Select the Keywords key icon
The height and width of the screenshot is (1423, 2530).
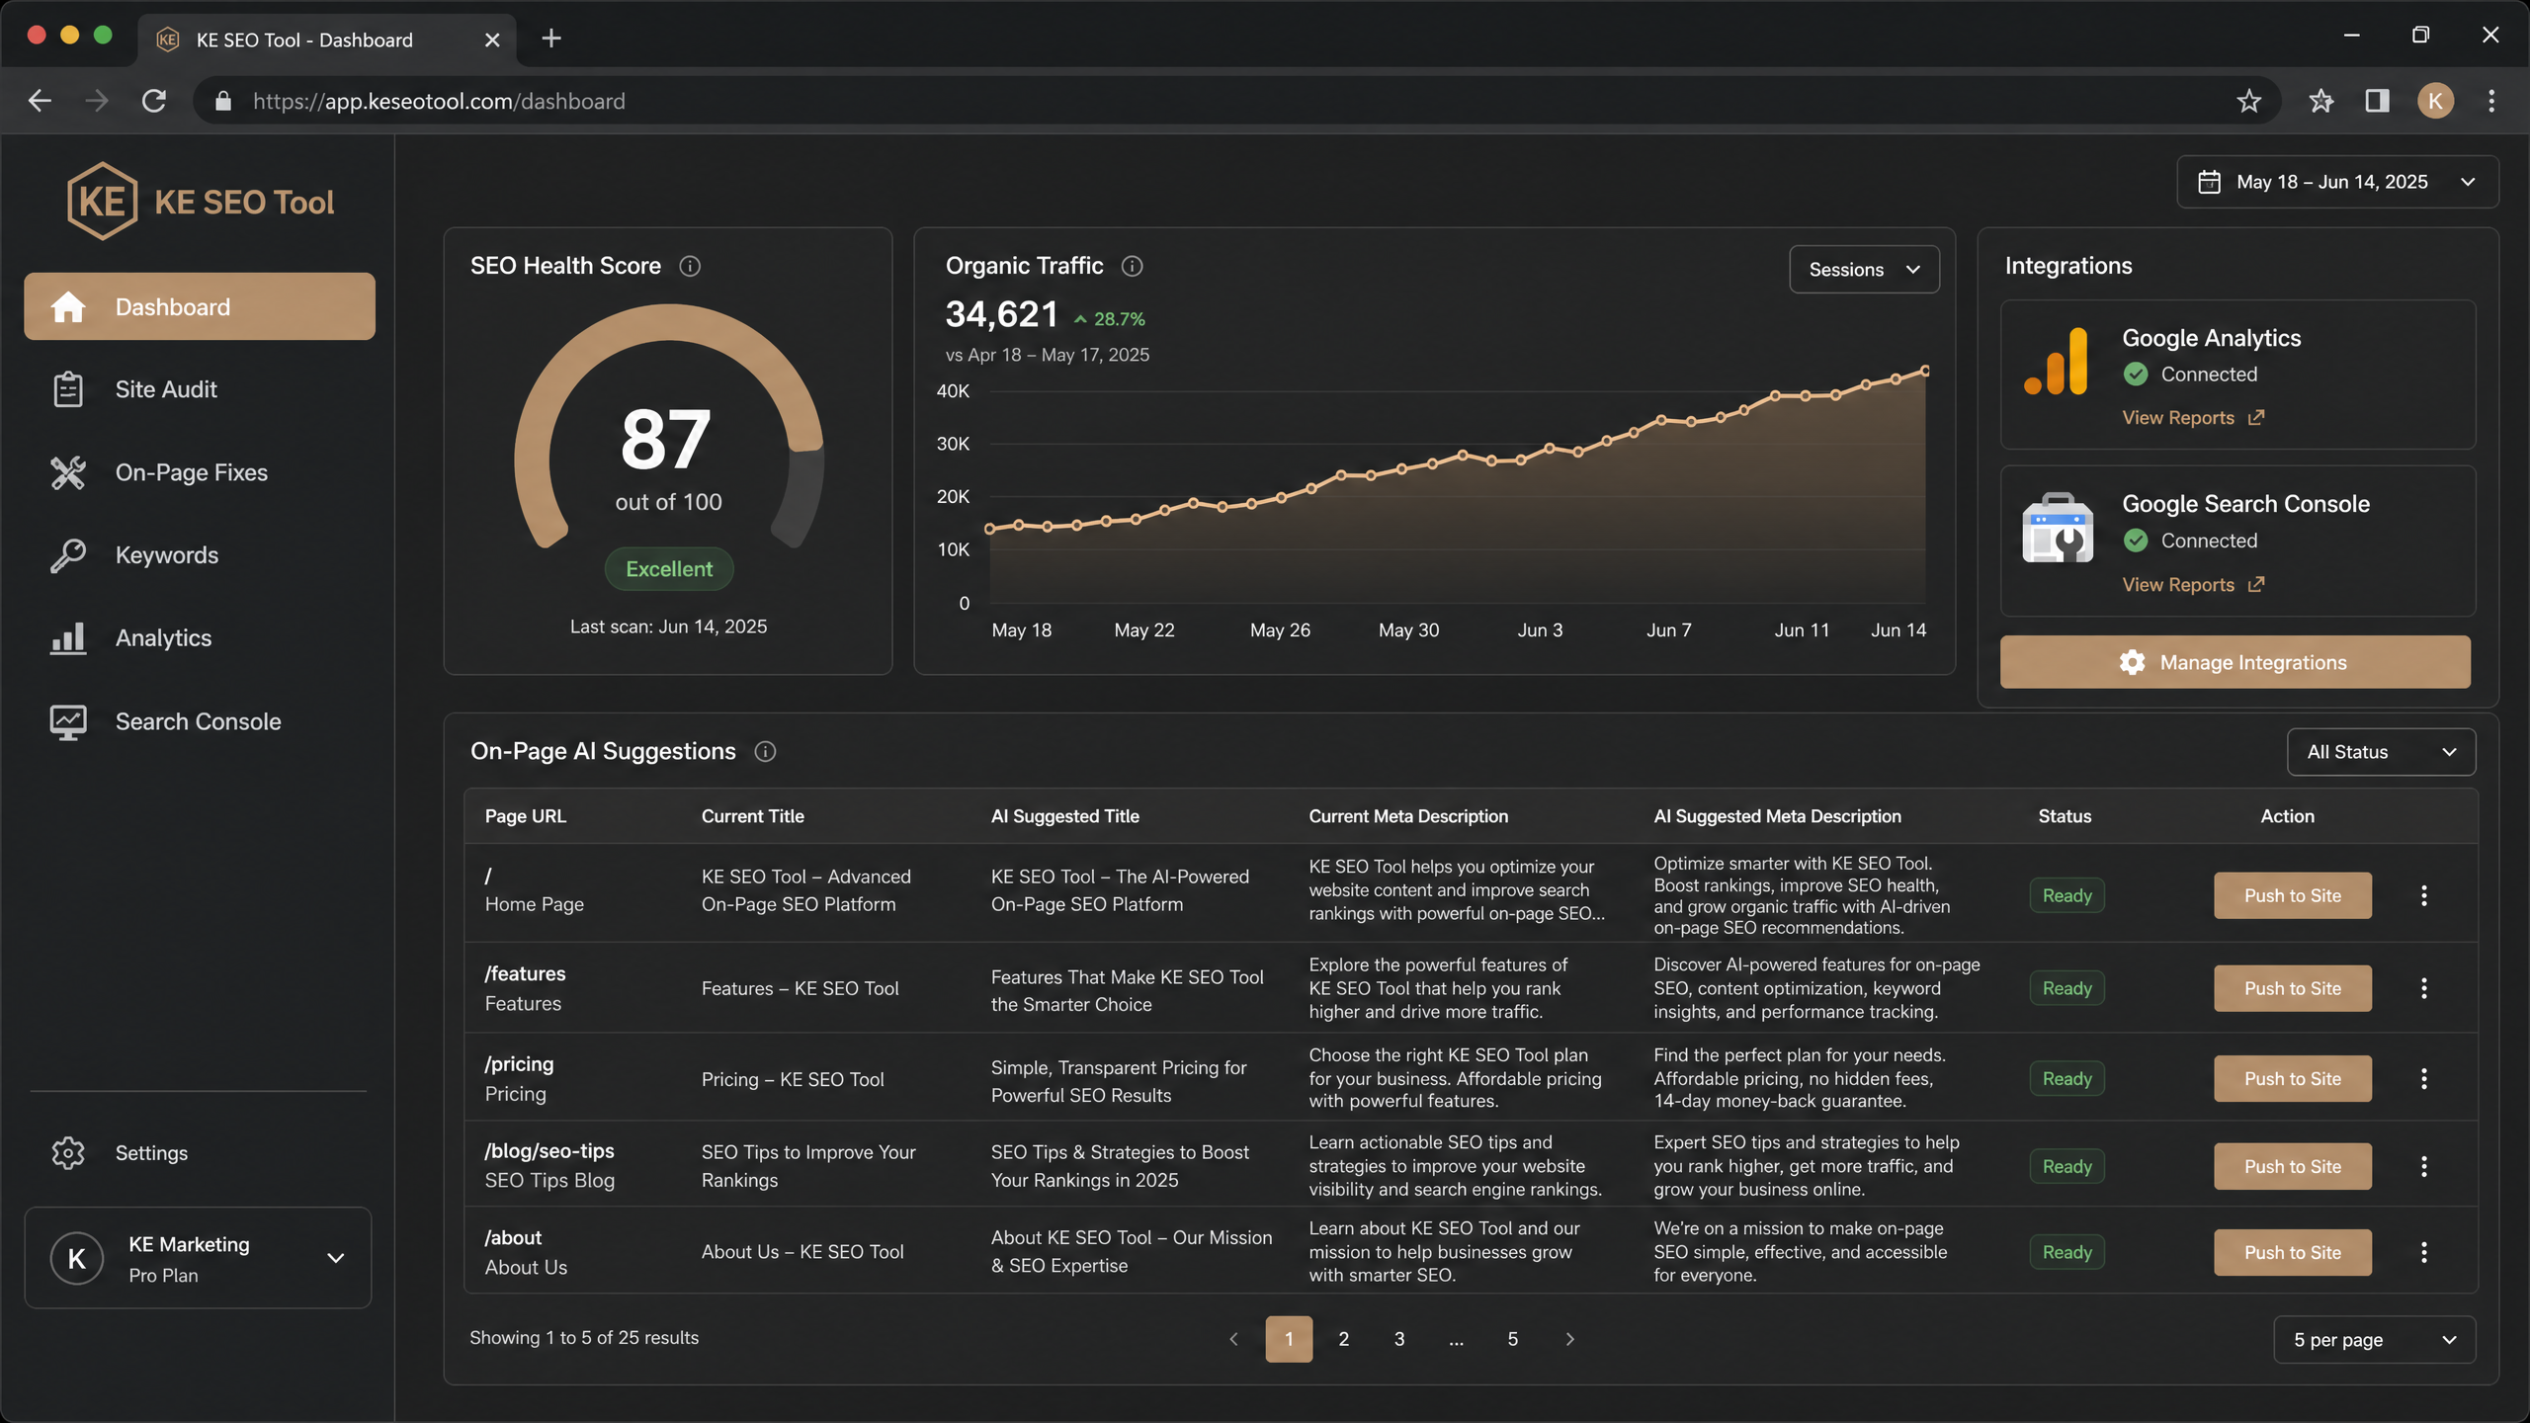67,555
